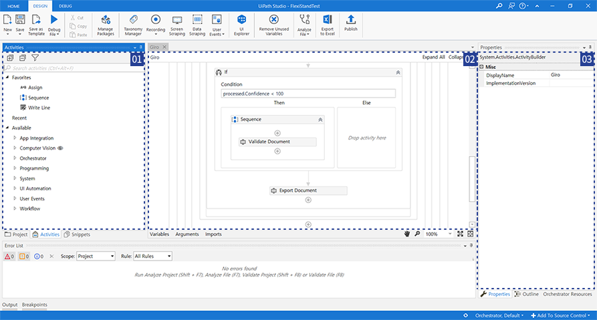The height and width of the screenshot is (320, 597).
Task: Expand UI Automation category
Action: pos(15,188)
